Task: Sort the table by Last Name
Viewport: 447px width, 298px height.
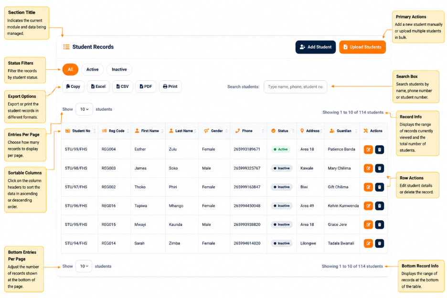Action: point(182,131)
